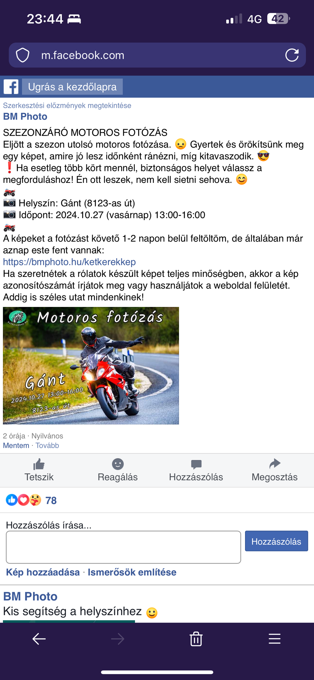Screen dimensions: 314x680
Task: Tap the Facebook logo icon
Action: 11,87
